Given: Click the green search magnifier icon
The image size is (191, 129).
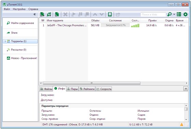Looking at the screenshot, I should [169, 14].
